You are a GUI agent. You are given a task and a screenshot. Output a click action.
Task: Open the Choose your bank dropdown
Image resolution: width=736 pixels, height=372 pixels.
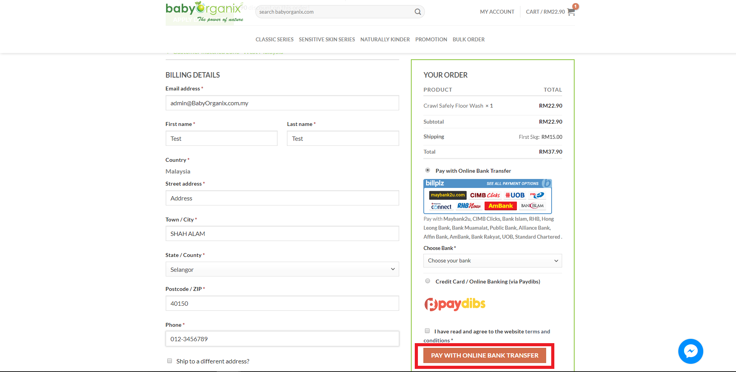pyautogui.click(x=493, y=260)
